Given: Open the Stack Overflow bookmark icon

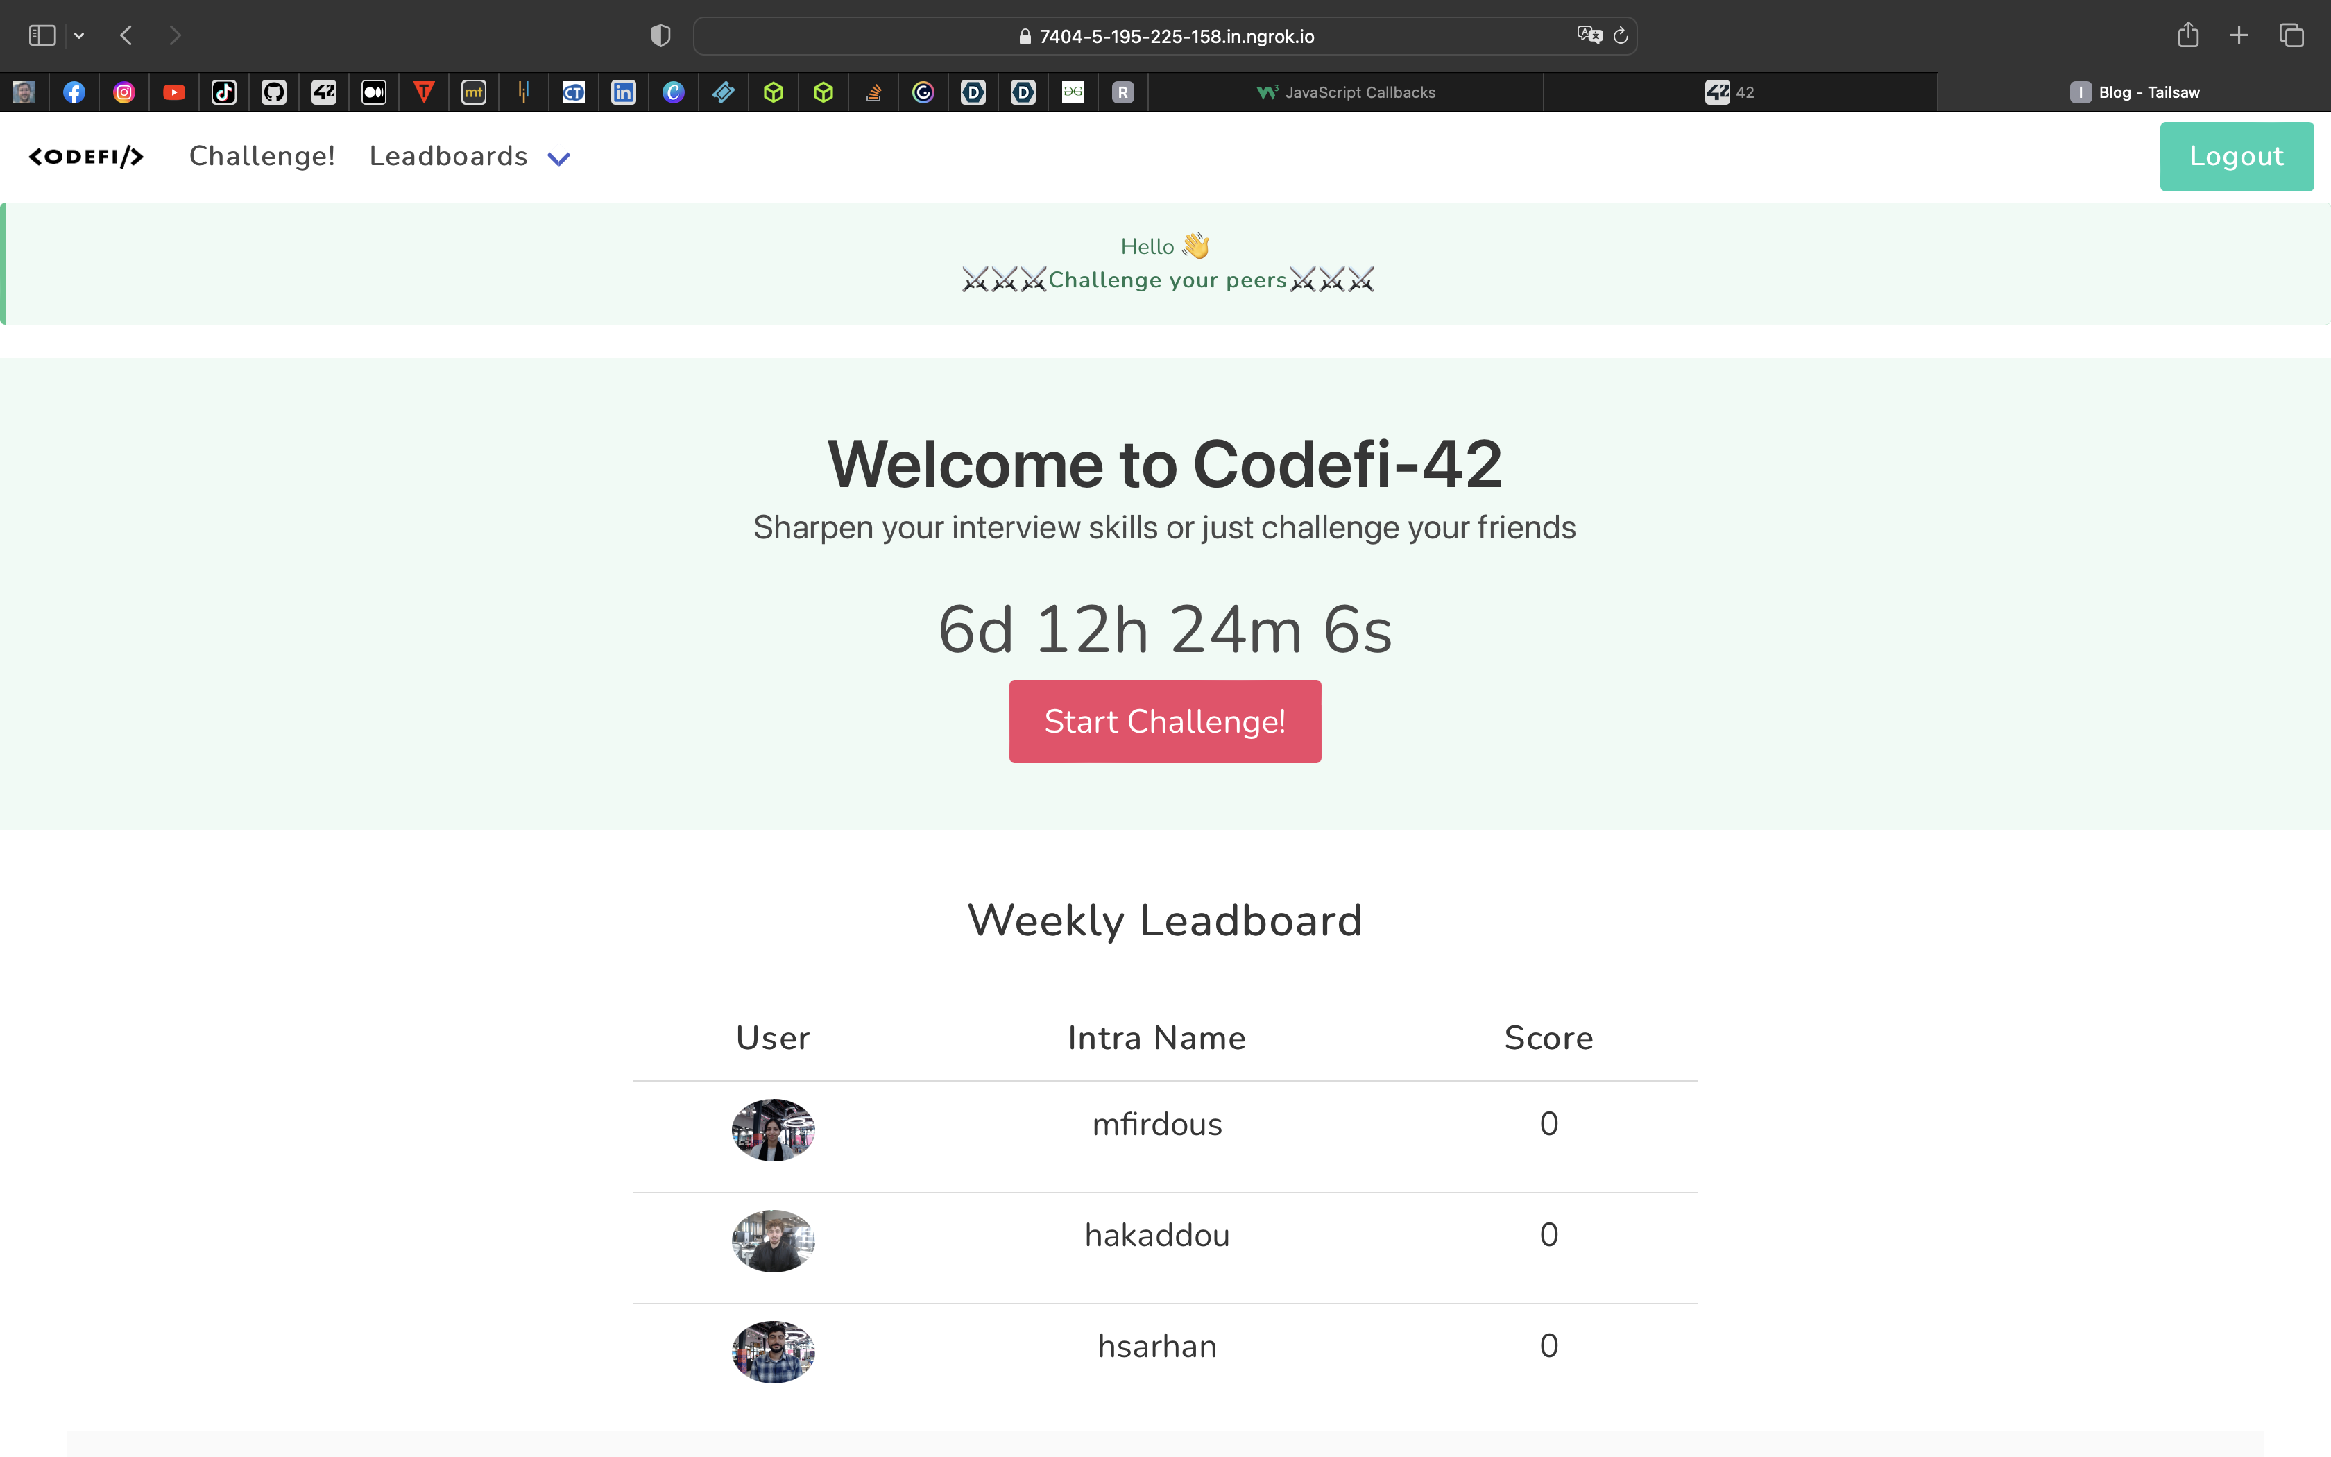Looking at the screenshot, I should click(873, 92).
